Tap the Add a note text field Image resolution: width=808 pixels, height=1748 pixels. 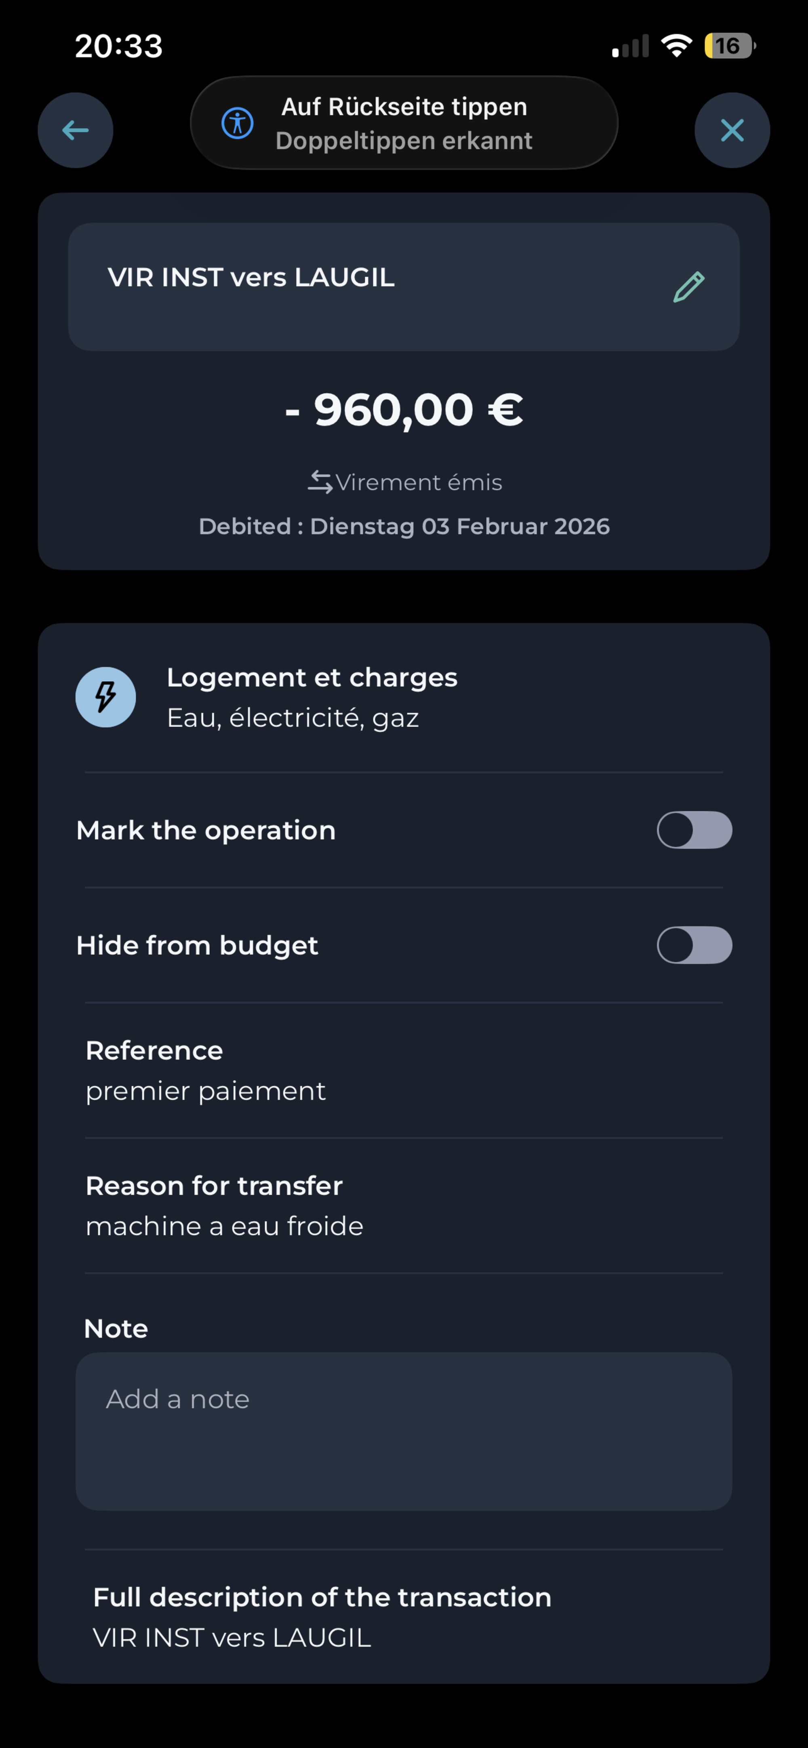[404, 1430]
